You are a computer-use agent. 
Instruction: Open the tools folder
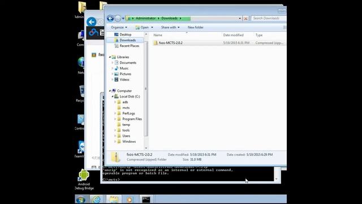tap(126, 130)
